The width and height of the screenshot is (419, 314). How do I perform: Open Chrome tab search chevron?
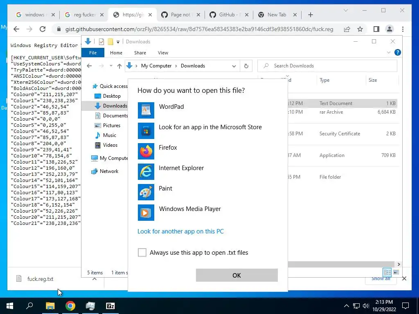click(x=345, y=10)
